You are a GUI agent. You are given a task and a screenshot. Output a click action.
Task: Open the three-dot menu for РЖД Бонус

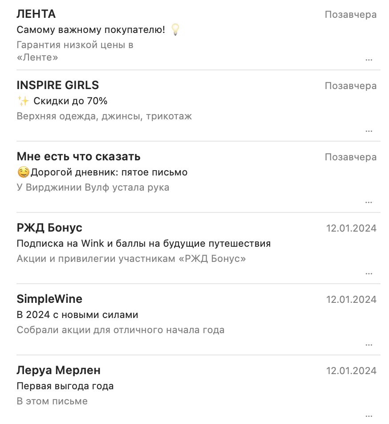pos(369,273)
